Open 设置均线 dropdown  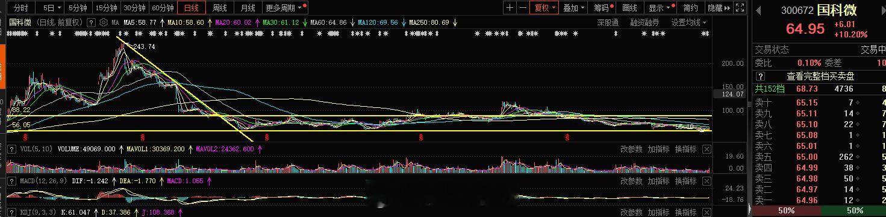688,22
